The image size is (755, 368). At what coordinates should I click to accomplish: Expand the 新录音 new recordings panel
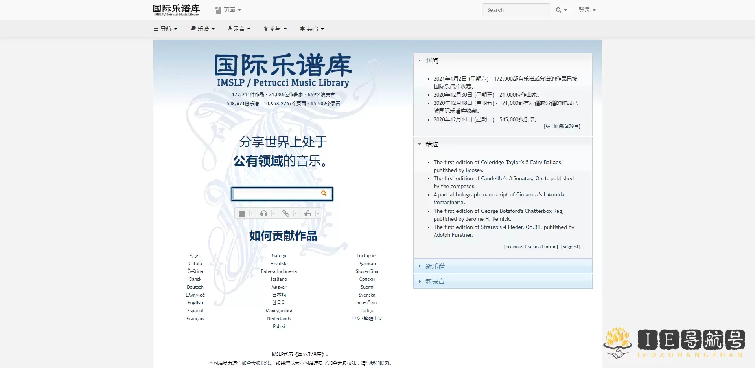pos(435,281)
